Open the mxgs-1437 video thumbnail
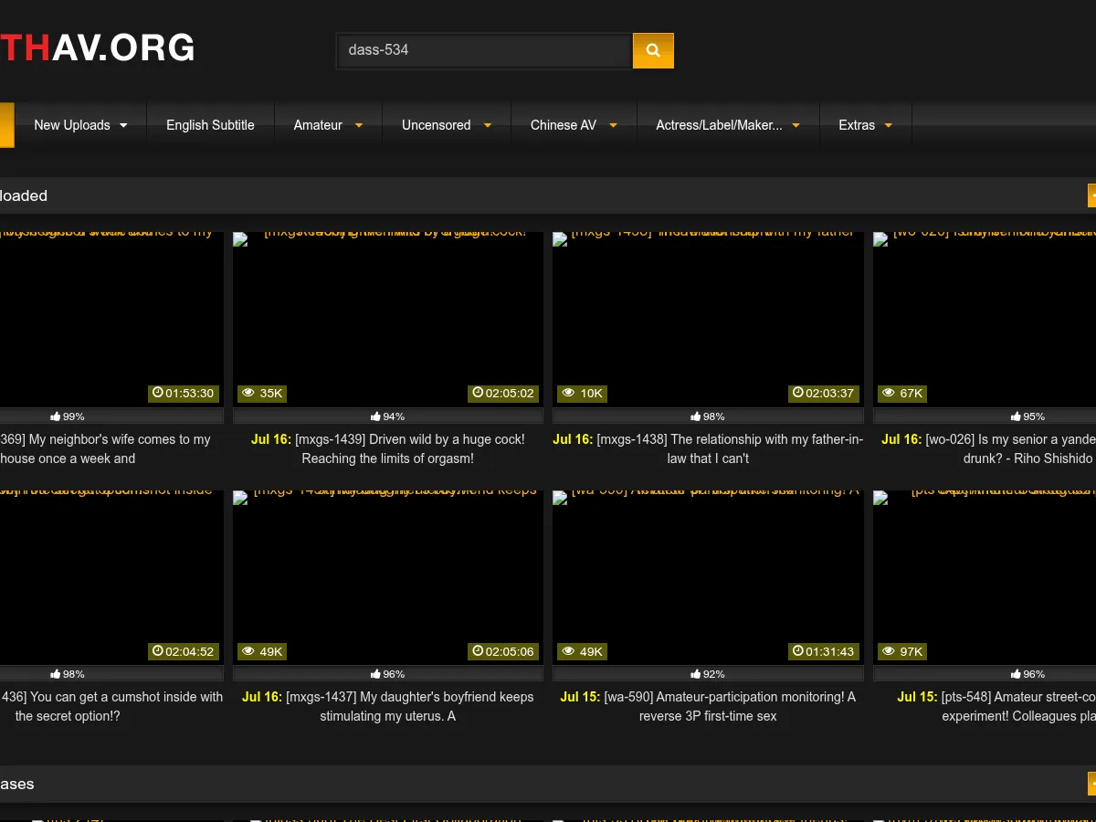 [388, 577]
